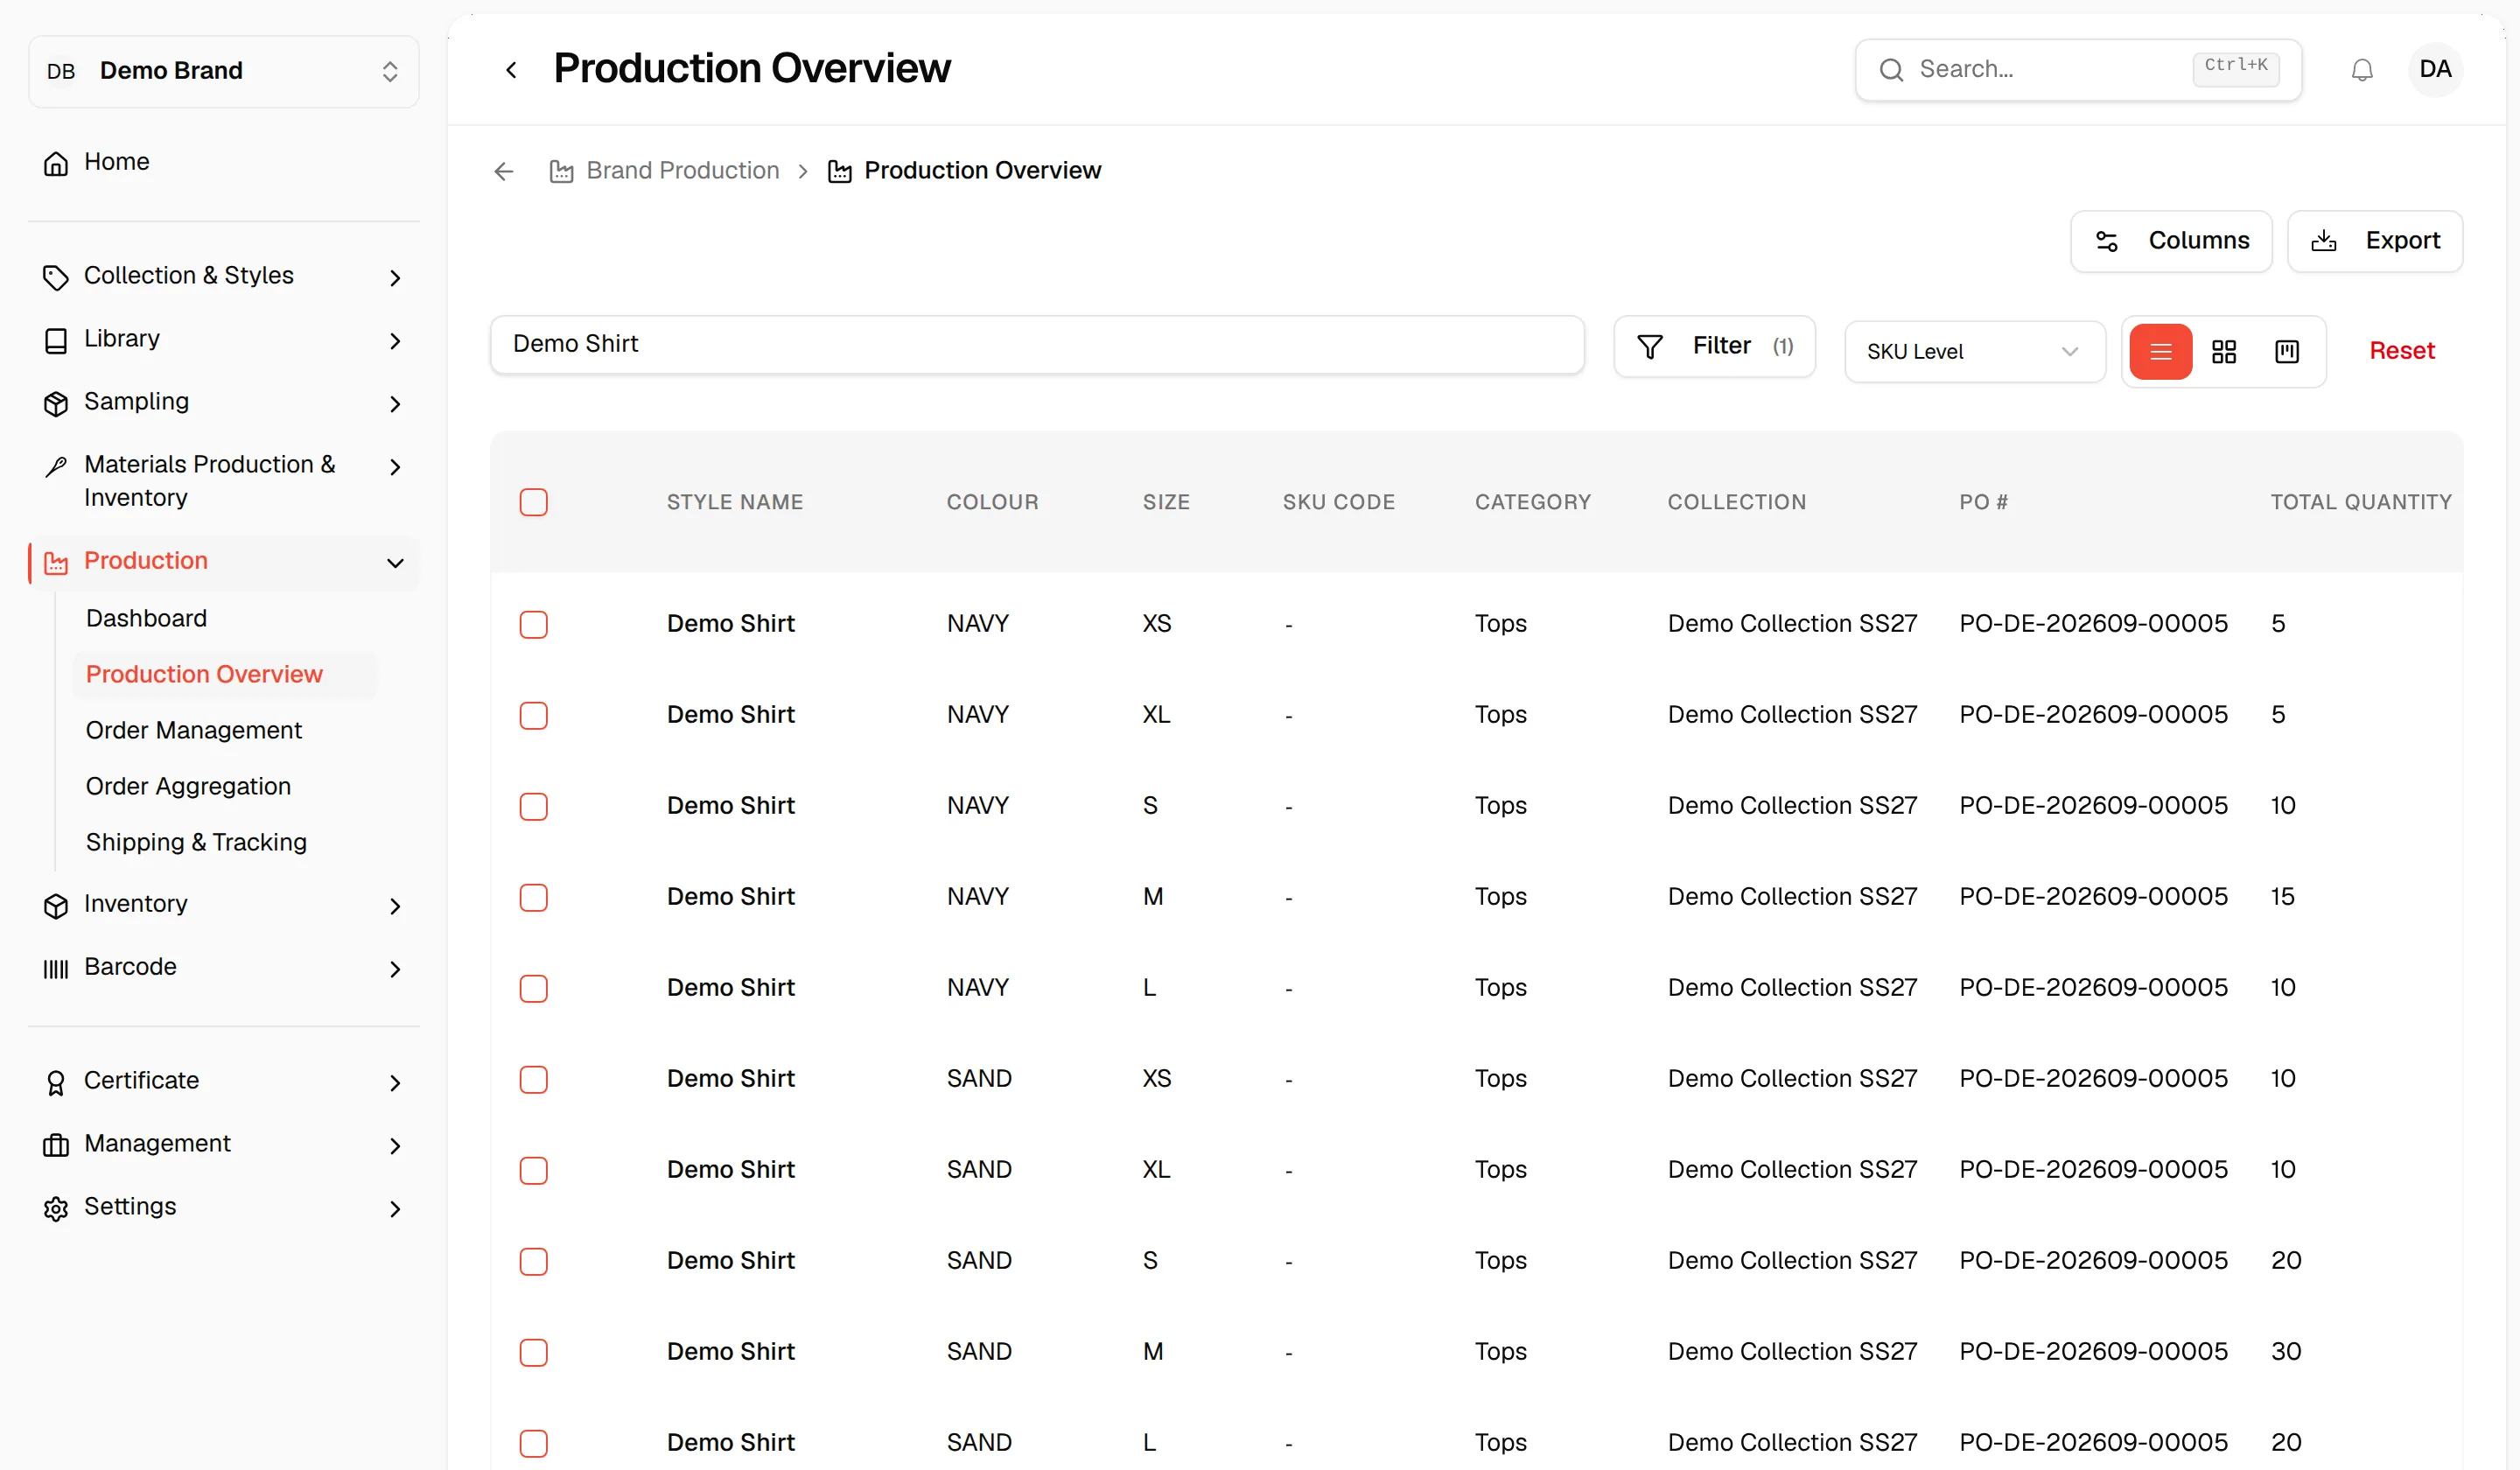Select the SAND XS row checkbox
Screen dimensions: 2520x1470
pyautogui.click(x=533, y=1080)
